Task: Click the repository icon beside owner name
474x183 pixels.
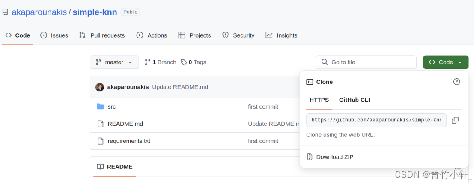Action: pos(5,12)
